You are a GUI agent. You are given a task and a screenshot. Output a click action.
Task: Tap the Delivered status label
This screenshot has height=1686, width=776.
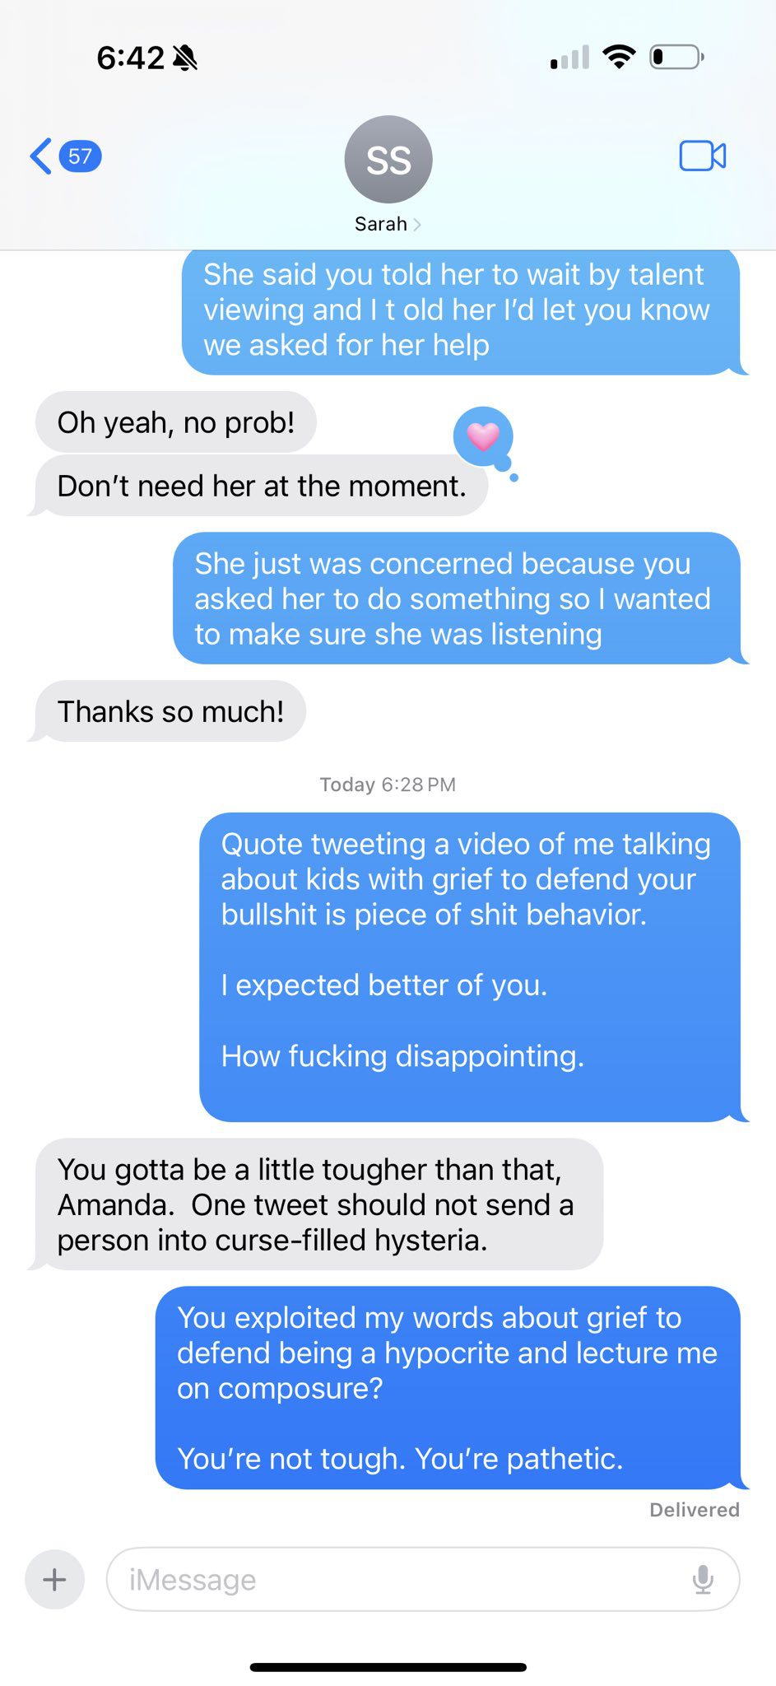pos(695,1510)
